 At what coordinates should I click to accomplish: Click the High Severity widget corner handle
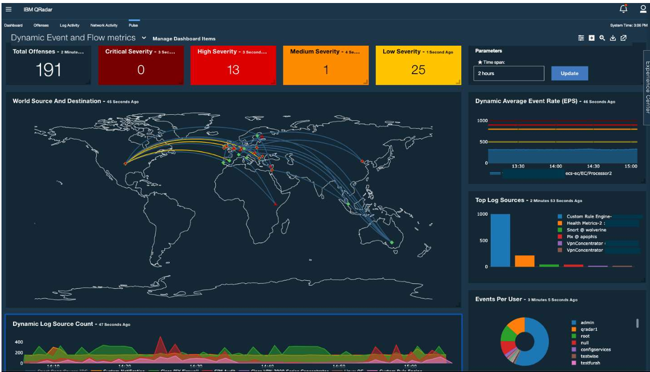[x=273, y=81]
